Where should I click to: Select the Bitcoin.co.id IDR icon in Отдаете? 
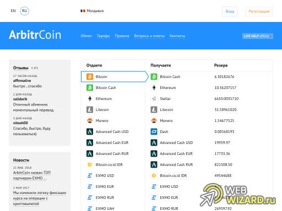click(x=90, y=164)
